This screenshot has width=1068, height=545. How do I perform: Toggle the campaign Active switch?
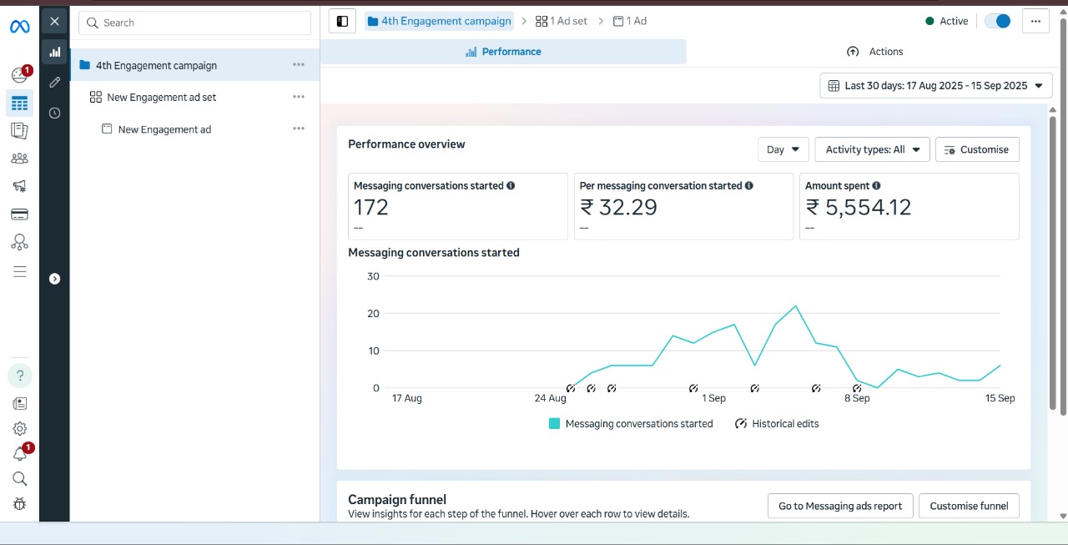(997, 21)
